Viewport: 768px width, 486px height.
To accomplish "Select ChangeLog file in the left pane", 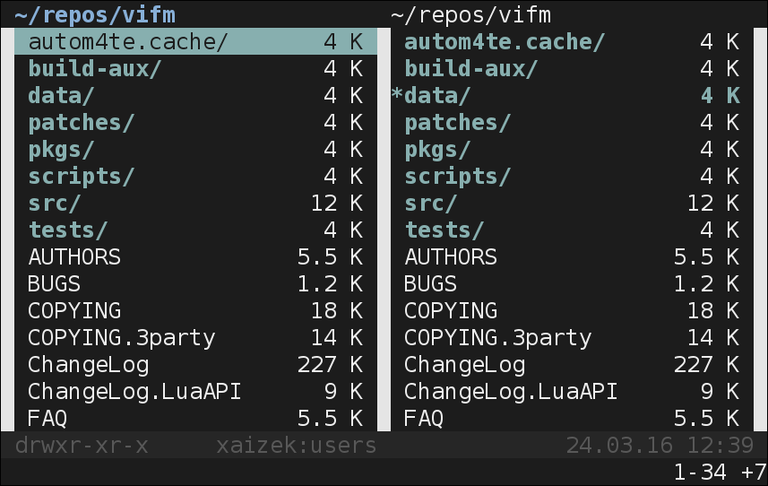I will [x=196, y=364].
